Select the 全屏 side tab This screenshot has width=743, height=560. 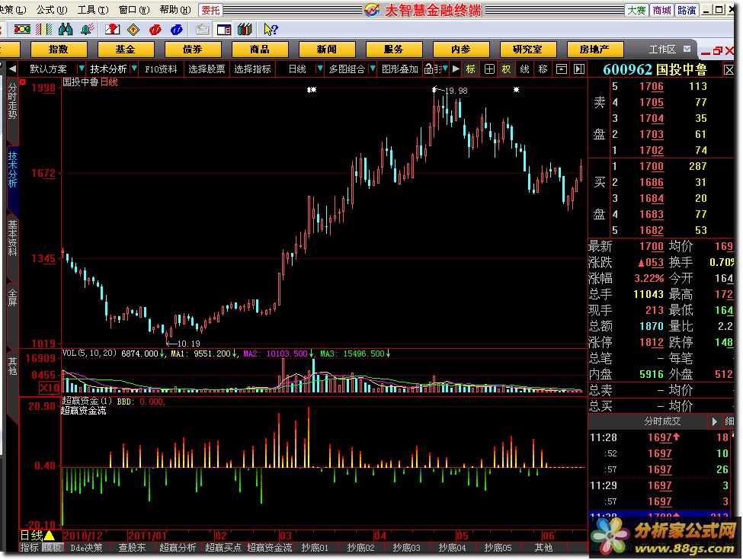12,298
